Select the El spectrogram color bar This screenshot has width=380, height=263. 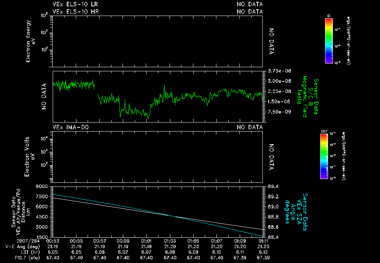(329, 41)
